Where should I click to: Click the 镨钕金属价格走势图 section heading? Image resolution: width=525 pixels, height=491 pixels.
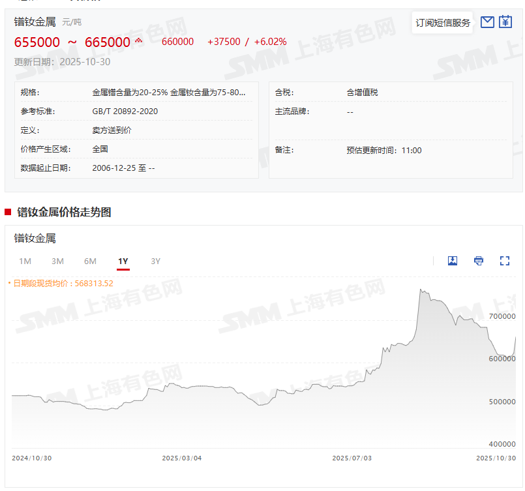click(64, 212)
